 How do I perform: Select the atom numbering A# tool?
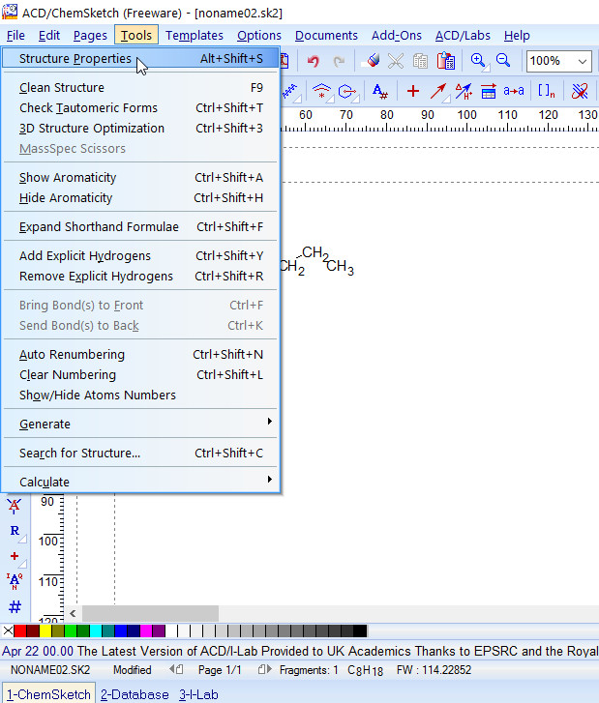(380, 92)
